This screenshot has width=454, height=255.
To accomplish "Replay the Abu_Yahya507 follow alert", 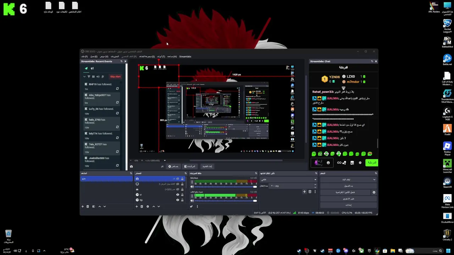I will point(117,103).
